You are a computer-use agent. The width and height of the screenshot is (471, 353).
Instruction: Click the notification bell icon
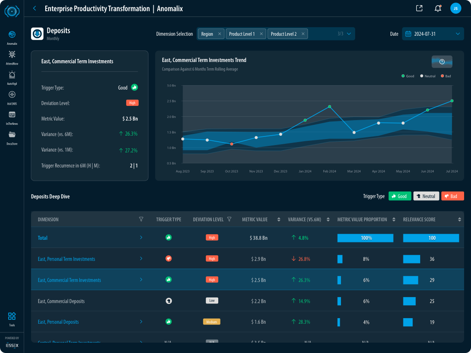[438, 8]
